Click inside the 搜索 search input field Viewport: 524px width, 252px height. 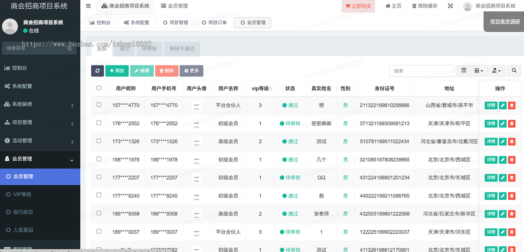click(x=422, y=71)
